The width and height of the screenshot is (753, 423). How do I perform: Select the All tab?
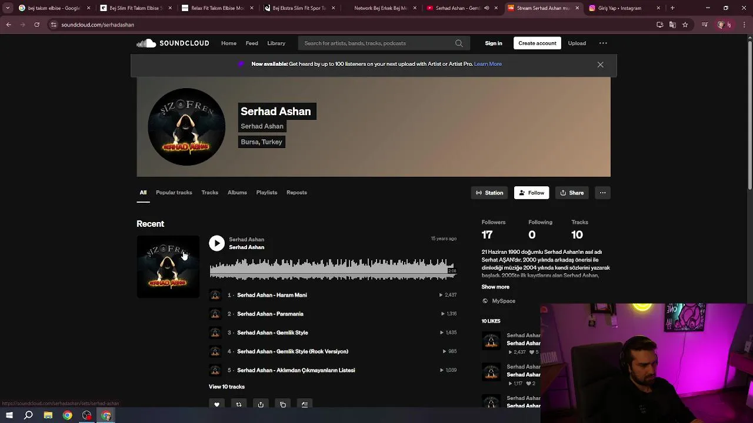[x=143, y=193]
